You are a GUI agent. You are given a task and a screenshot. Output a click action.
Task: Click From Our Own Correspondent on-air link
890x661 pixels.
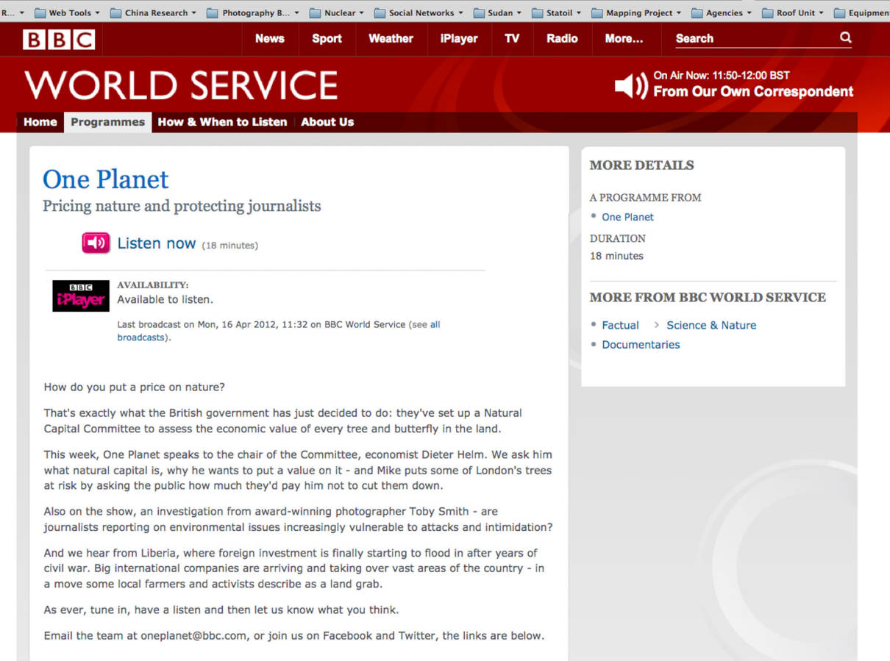[x=753, y=92]
